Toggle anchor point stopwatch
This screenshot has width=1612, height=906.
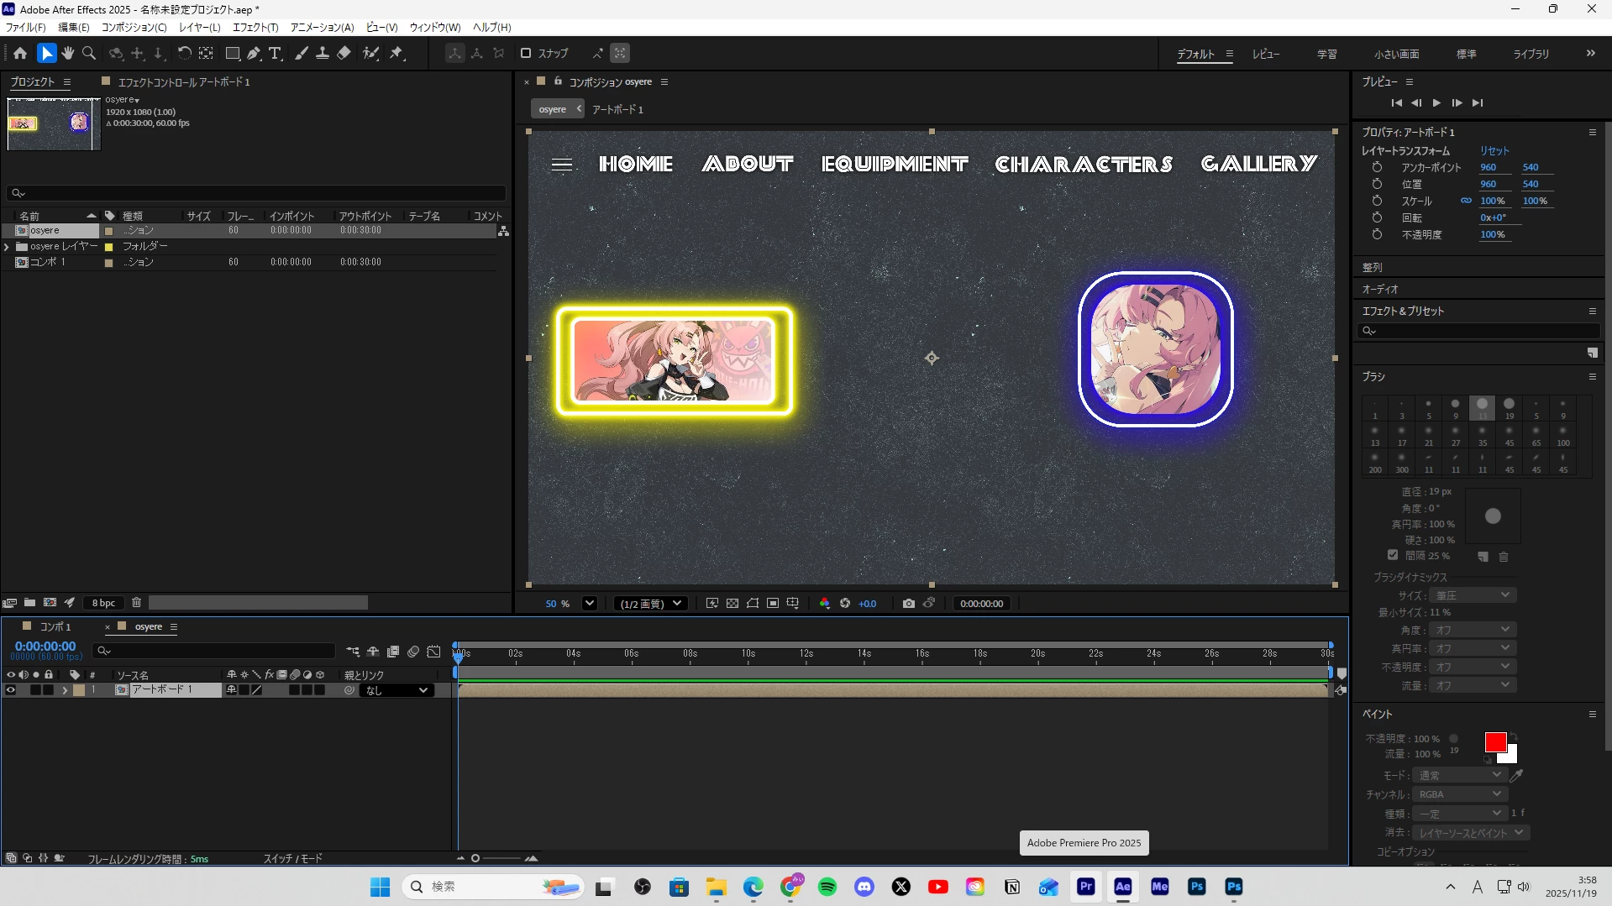click(x=1377, y=167)
